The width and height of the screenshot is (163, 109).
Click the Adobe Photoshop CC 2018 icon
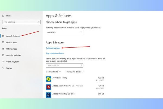point(49,95)
